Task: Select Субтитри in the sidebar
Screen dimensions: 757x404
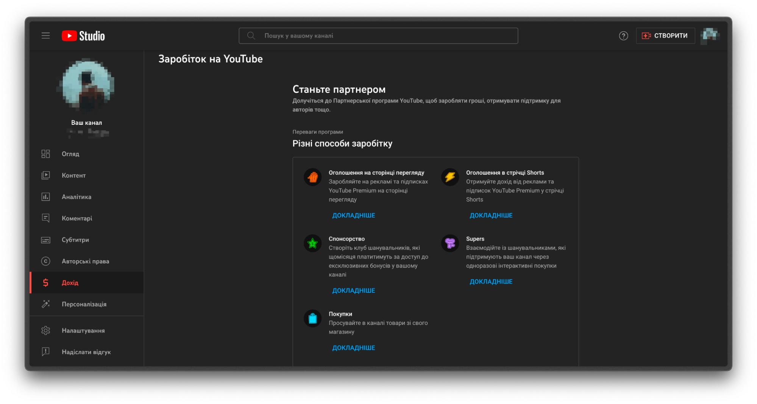Action: [87, 240]
